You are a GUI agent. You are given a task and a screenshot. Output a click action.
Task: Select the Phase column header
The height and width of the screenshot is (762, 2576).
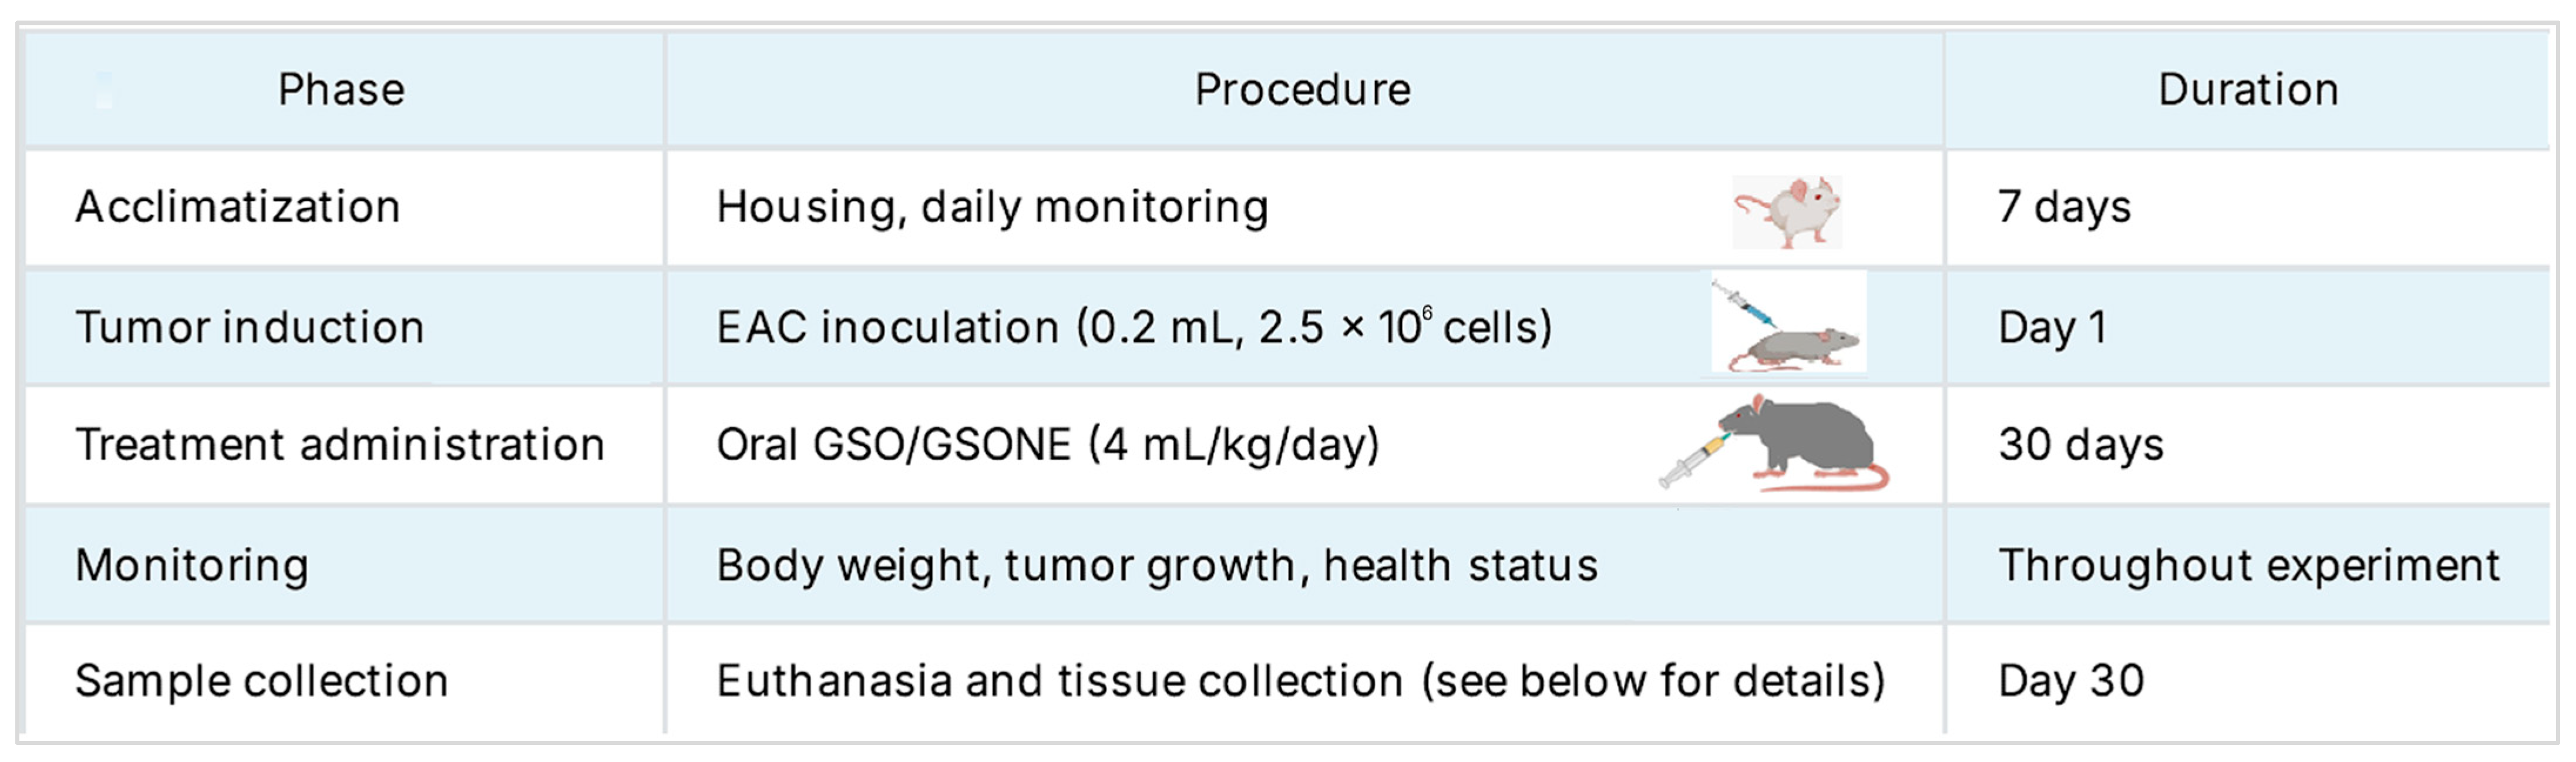[341, 90]
